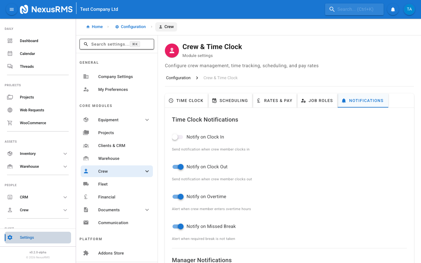Click the TA user avatar

[409, 9]
